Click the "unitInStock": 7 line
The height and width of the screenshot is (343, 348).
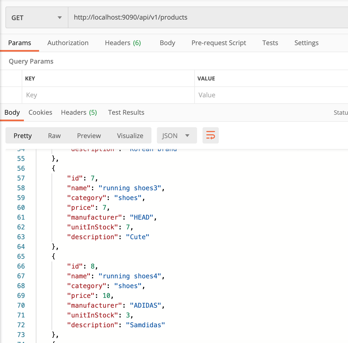coord(100,227)
